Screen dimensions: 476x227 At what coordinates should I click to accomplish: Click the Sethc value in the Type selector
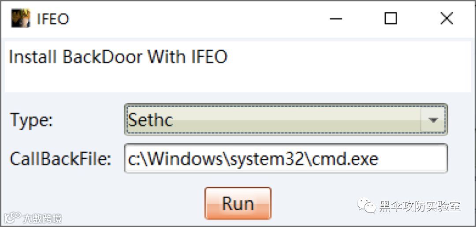[151, 120]
